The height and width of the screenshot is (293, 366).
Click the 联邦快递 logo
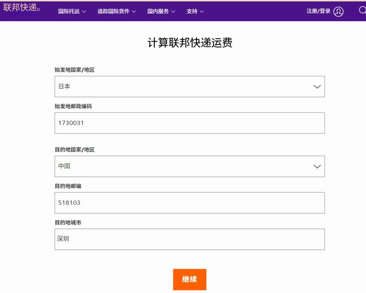[22, 7]
